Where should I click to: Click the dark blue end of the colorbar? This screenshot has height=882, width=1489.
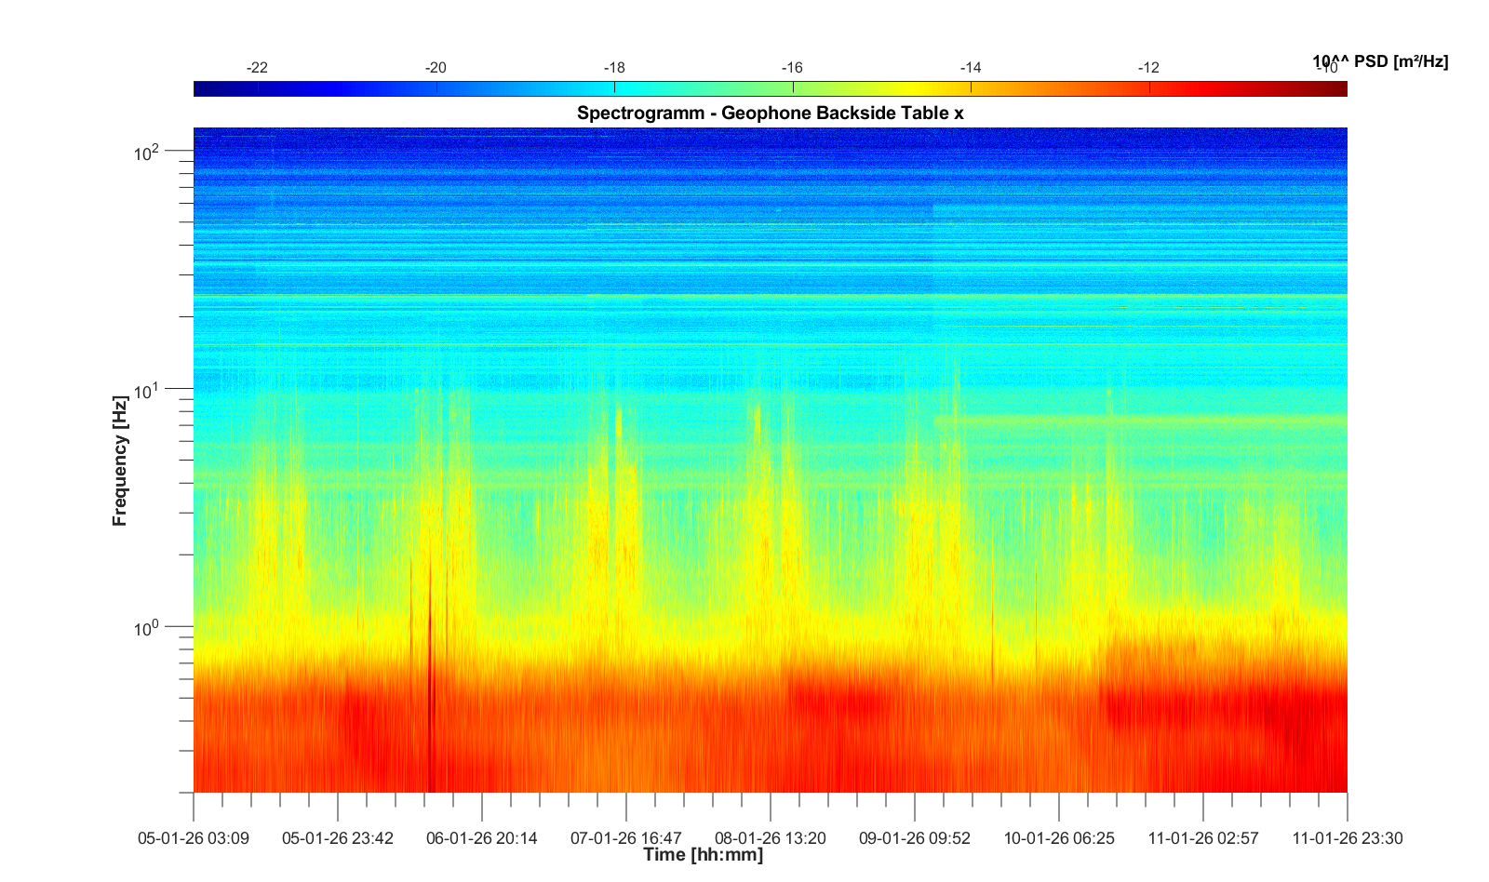(x=201, y=88)
